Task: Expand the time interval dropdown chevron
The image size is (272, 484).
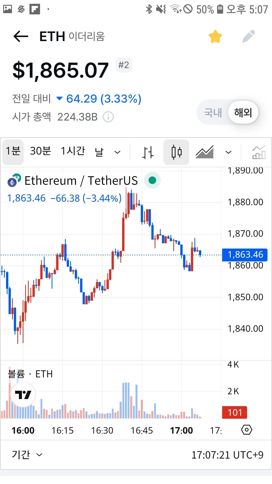Action: click(117, 152)
